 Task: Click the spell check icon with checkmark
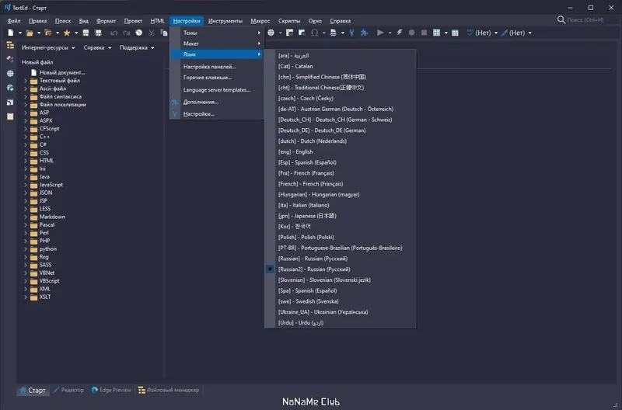[x=470, y=33]
